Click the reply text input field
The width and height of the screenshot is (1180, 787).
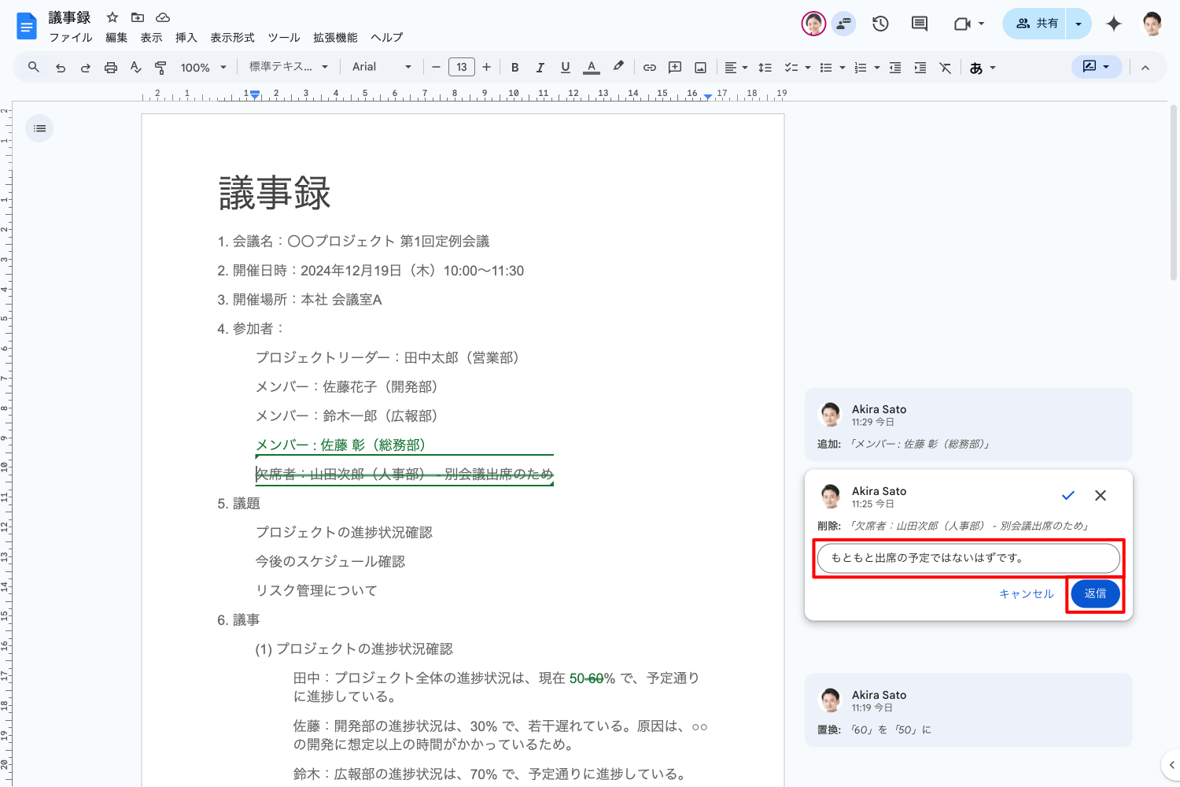[x=968, y=558]
